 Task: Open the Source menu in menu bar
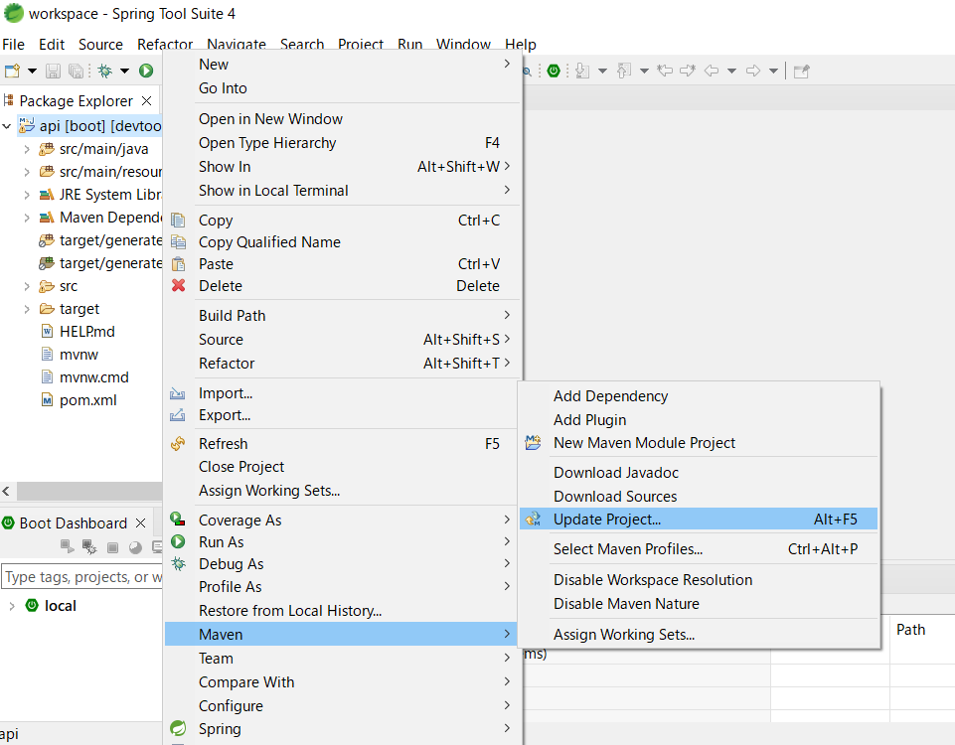100,45
